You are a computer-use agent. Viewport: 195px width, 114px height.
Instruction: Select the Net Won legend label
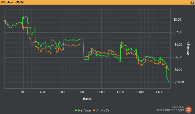[x=85, y=110]
